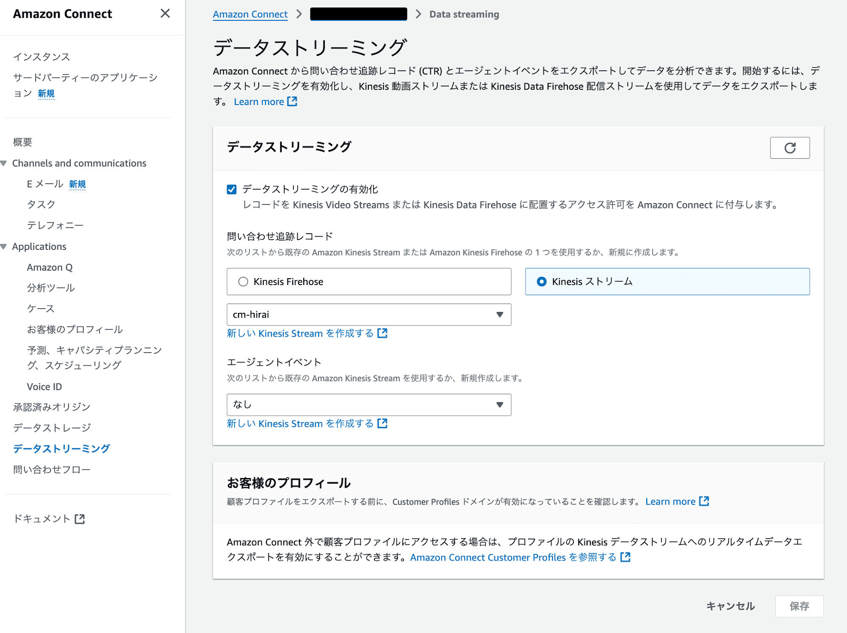The image size is (847, 633).
Task: Close the Amazon Connect side navigation
Action: (165, 14)
